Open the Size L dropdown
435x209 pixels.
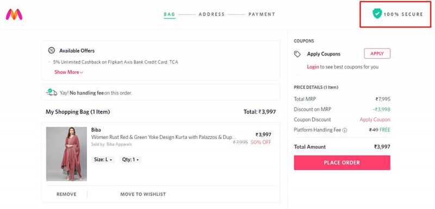tap(103, 160)
